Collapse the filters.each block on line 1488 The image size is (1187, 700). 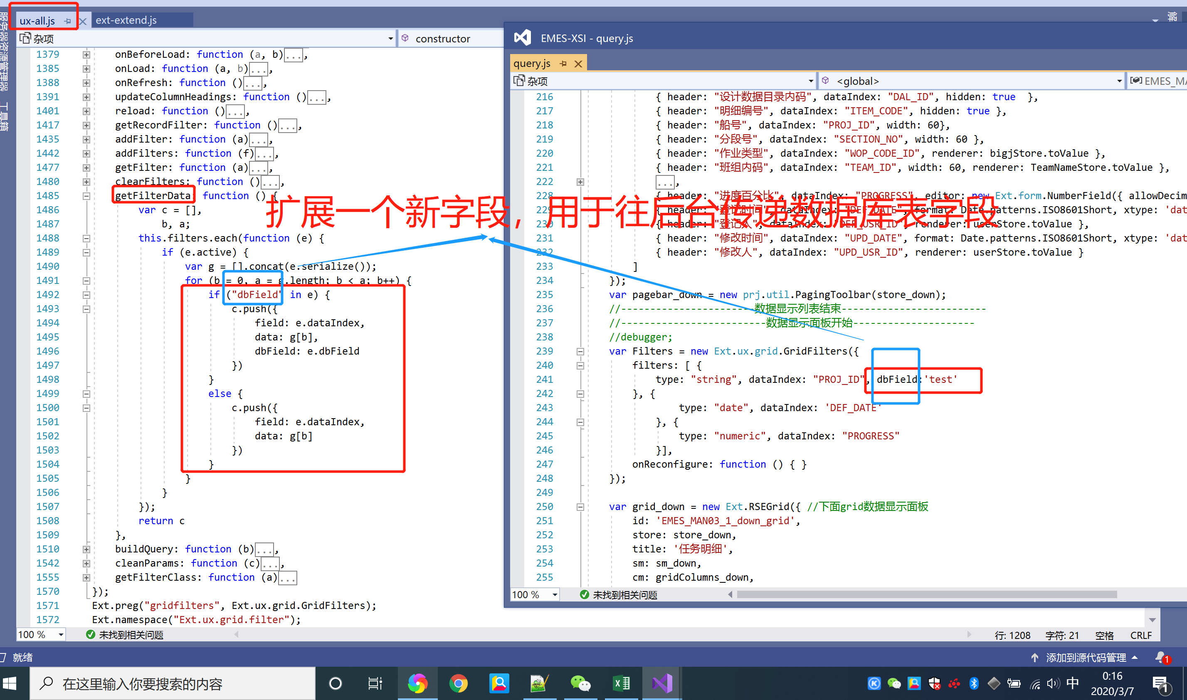tap(86, 239)
